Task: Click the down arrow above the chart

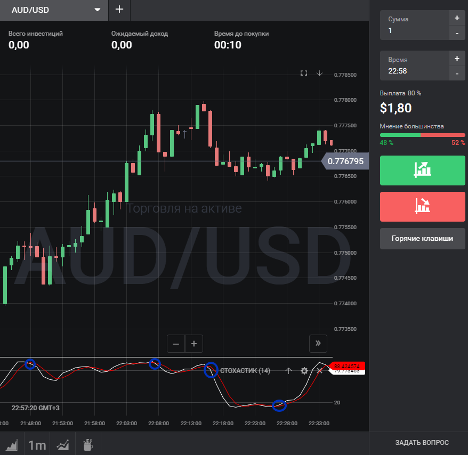Action: 319,73
